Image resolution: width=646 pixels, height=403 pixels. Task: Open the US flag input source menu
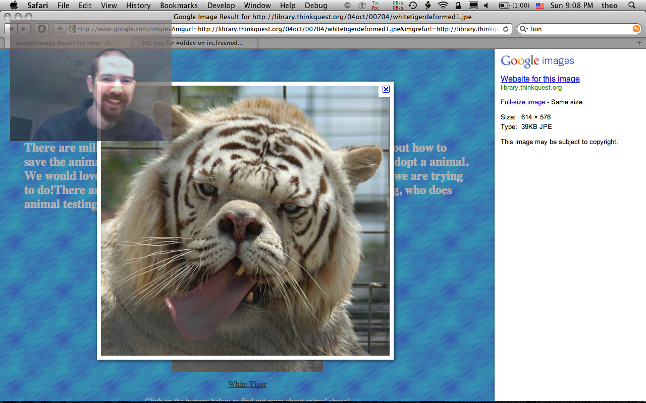(540, 6)
